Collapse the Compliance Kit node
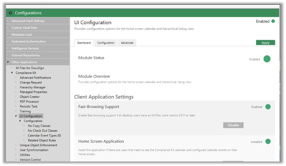 pyautogui.click(x=12, y=73)
